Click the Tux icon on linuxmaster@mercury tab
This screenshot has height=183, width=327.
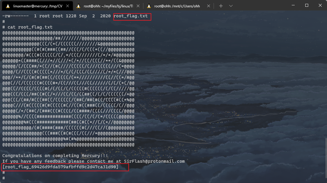pyautogui.click(x=8, y=6)
